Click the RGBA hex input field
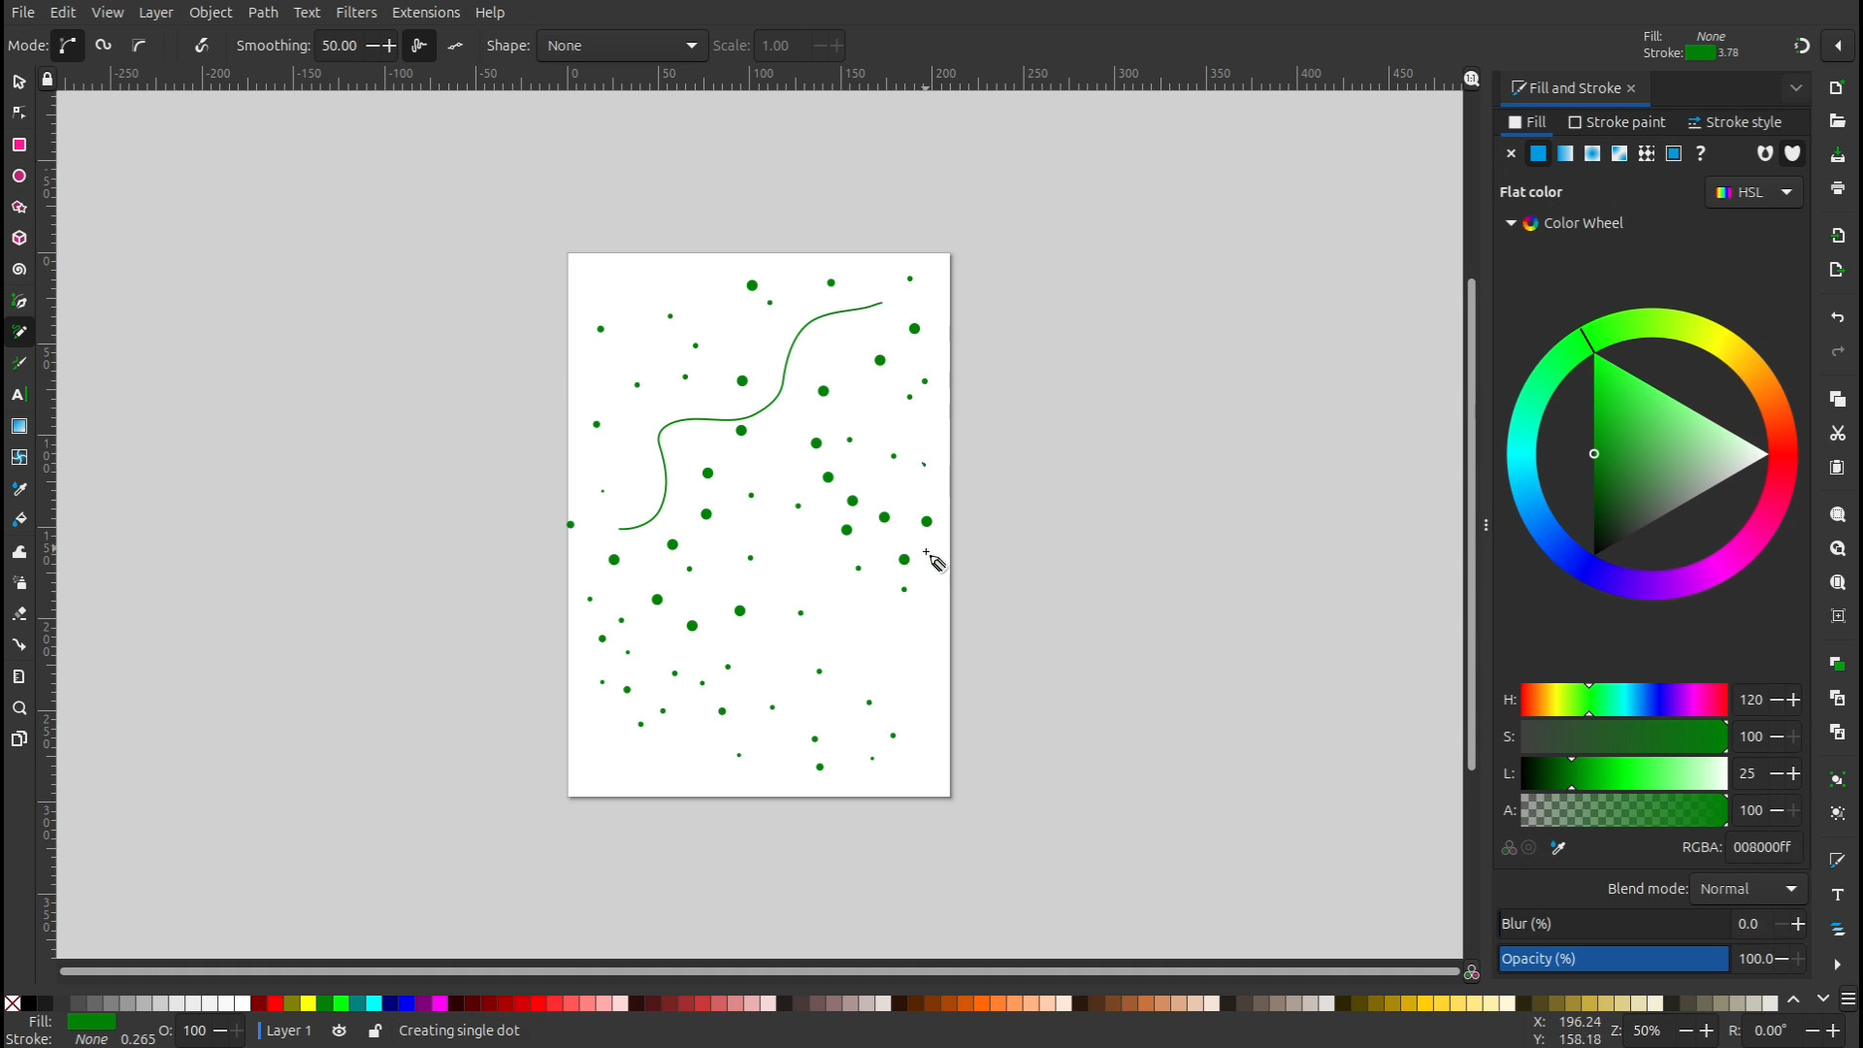 (x=1762, y=847)
